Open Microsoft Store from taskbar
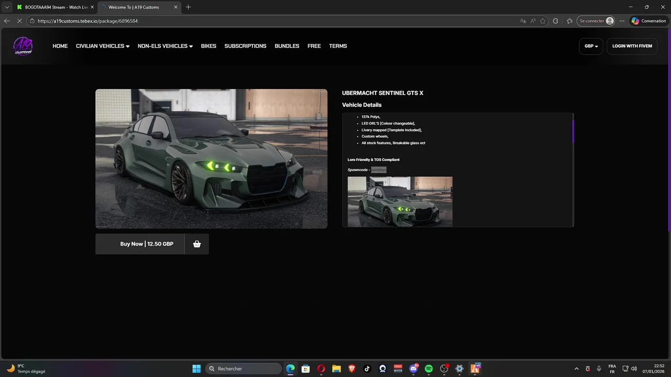 click(x=306, y=369)
